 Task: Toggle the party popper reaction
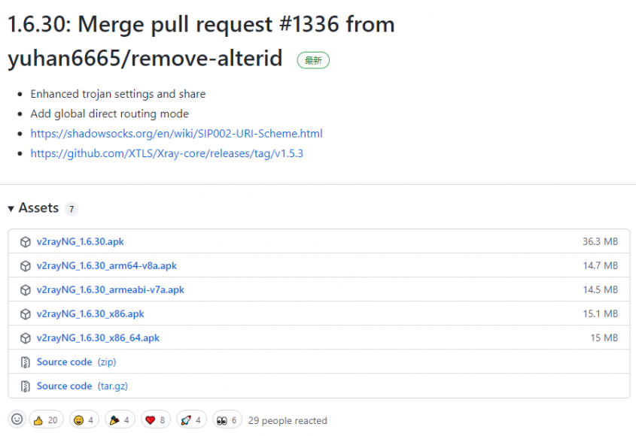tap(120, 420)
